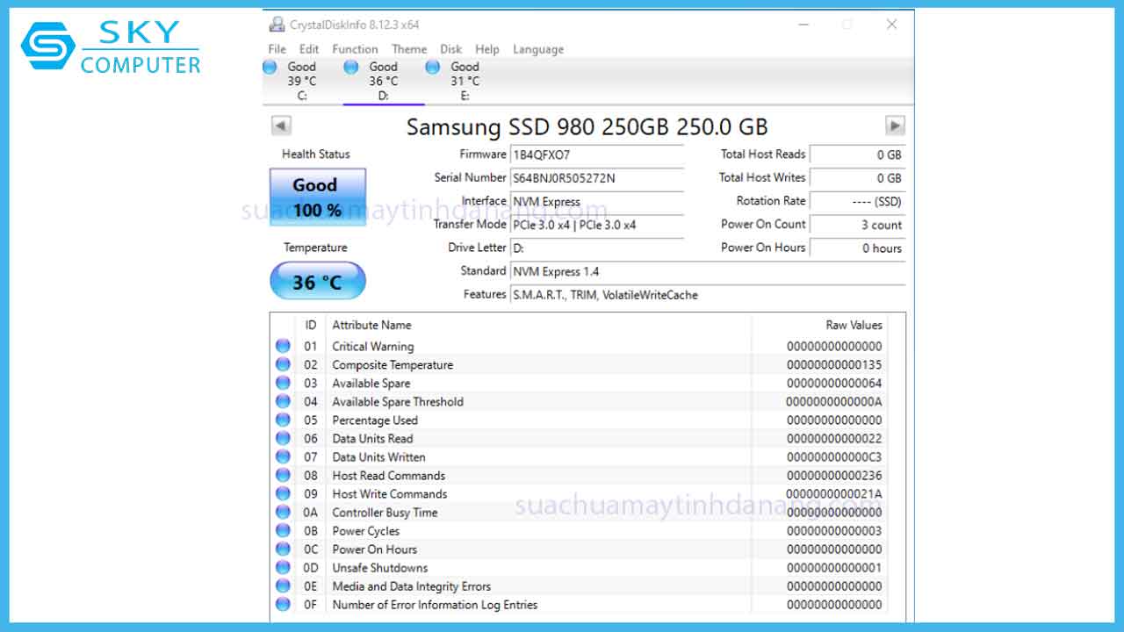
Task: Go to next disk with right arrow
Action: 895,126
